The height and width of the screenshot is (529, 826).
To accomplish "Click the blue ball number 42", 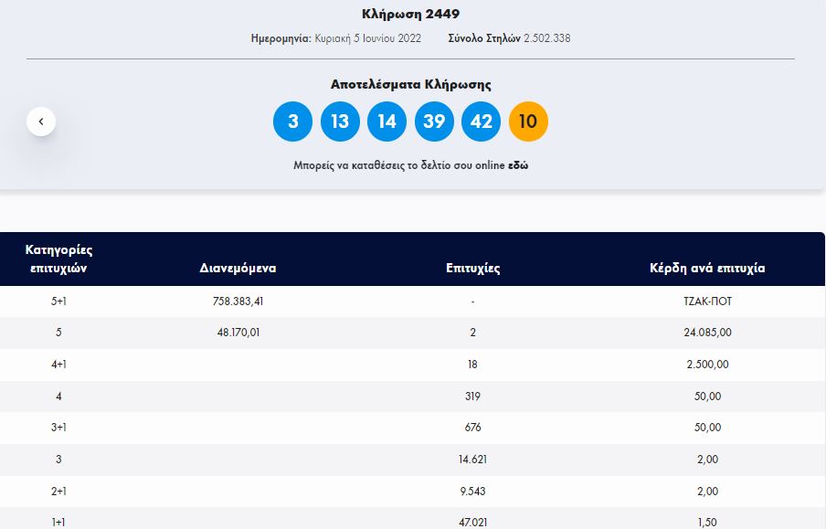I will pos(481,122).
